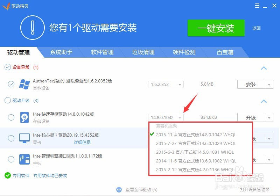Close the 驱动精灵 window
This screenshot has width=280, height=196.
coord(274,6)
